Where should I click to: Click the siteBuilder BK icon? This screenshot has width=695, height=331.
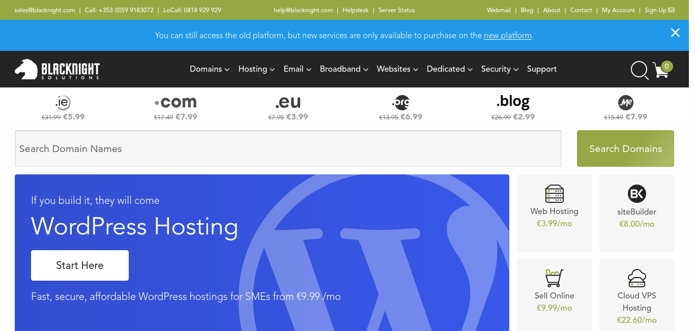pos(636,194)
